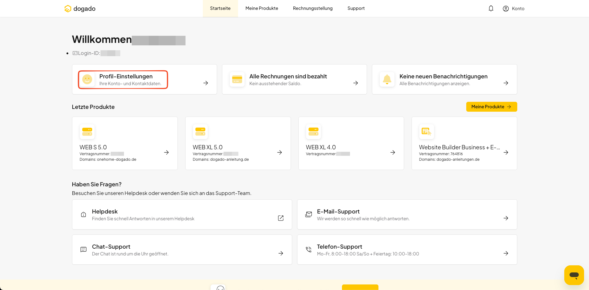The image size is (589, 290).
Task: Click the WEB S 5.0 server icon
Action: click(87, 132)
